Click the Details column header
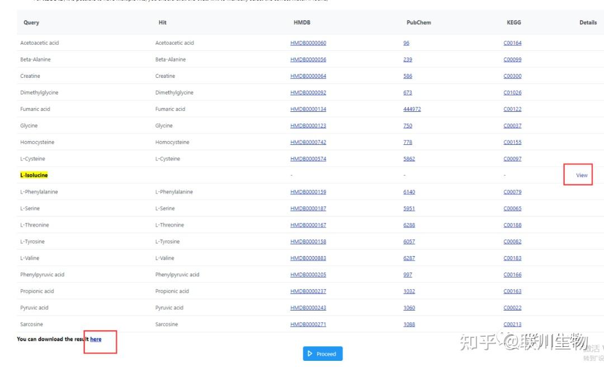604x367 pixels. 588,22
